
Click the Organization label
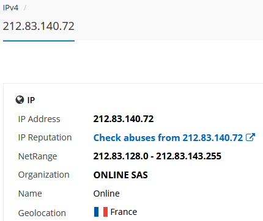pyautogui.click(x=44, y=175)
